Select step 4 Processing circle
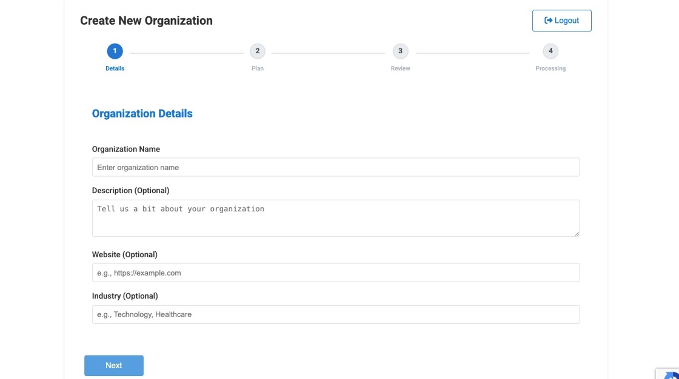Viewport: 679px width, 379px height. pyautogui.click(x=550, y=51)
